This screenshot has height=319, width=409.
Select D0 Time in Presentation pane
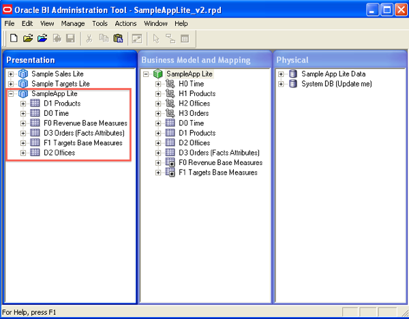pos(56,113)
